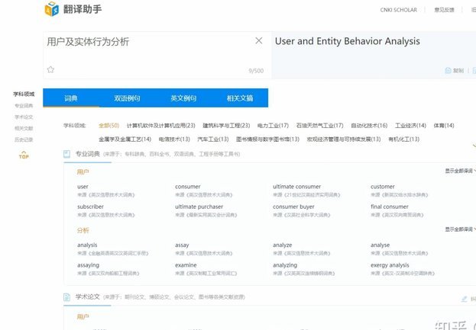The height and width of the screenshot is (330, 476).
Task: Go to 专业词典 in the sidebar
Action: (24, 106)
